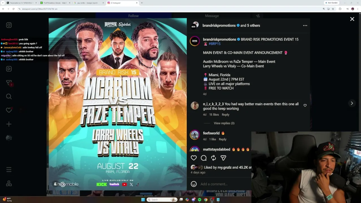Go to the next post arrow
Viewport: 361px width, 203px height.
(x=352, y=103)
